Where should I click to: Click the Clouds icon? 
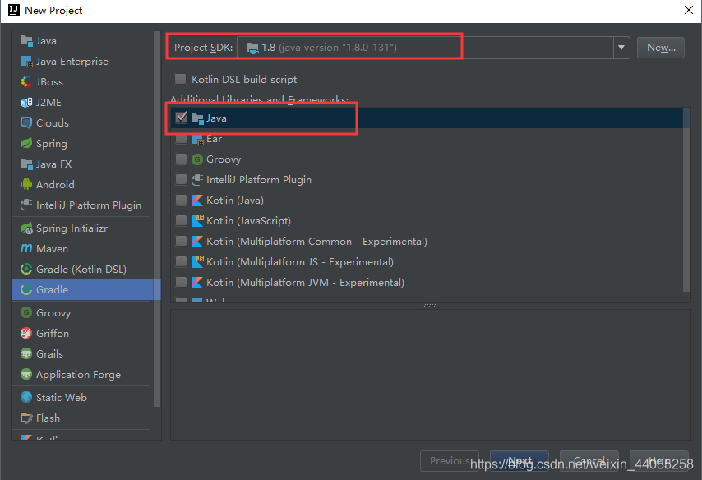[26, 122]
